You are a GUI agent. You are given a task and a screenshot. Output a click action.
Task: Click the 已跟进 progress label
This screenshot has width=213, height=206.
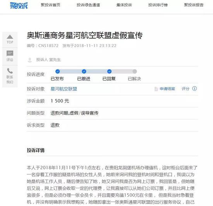click(84, 79)
